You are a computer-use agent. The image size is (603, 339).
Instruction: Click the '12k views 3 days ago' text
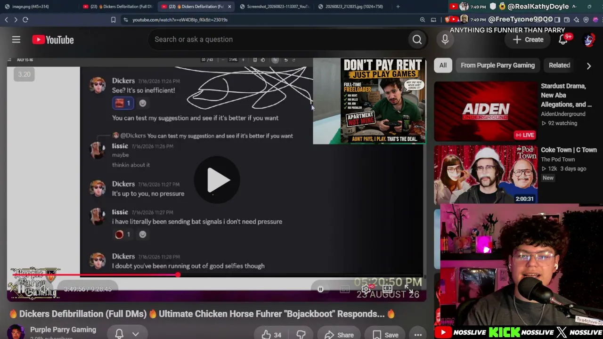coord(563,169)
